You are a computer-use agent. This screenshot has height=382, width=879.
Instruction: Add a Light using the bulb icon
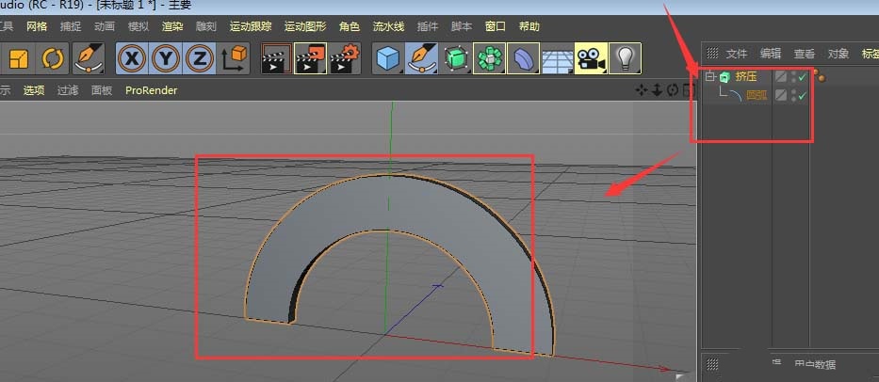(x=624, y=59)
